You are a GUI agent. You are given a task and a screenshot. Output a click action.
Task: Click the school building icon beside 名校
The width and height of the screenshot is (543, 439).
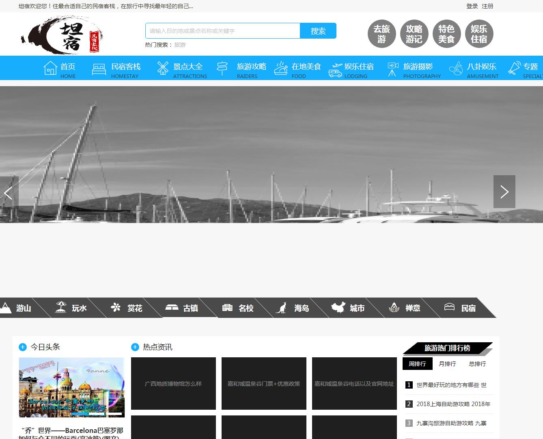[227, 308]
